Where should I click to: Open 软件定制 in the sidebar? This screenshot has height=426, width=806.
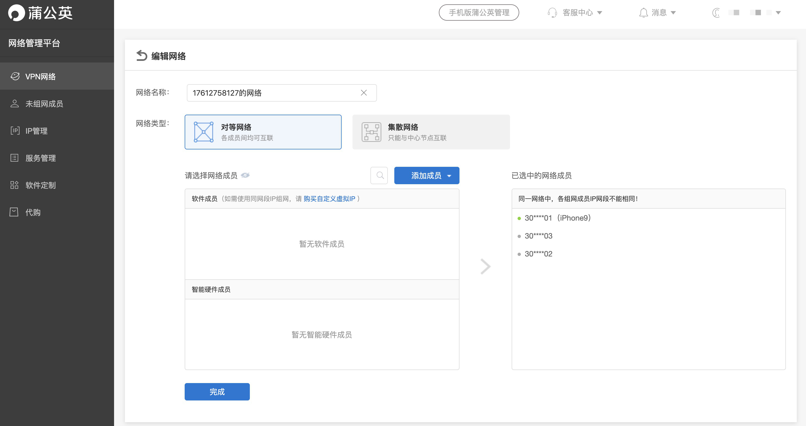click(x=57, y=185)
